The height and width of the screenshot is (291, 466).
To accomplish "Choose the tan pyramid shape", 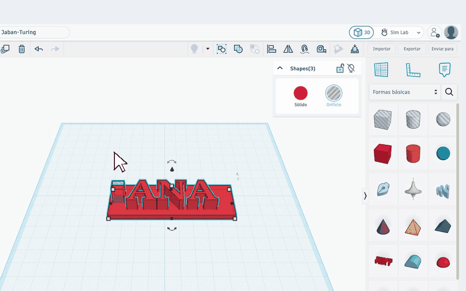I will [x=413, y=227].
